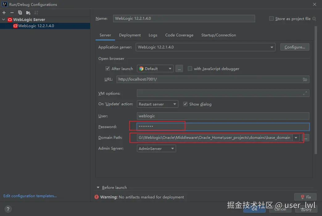The height and width of the screenshot is (216, 322).
Task: Toggle the After launch checkbox
Action: [x=108, y=69]
